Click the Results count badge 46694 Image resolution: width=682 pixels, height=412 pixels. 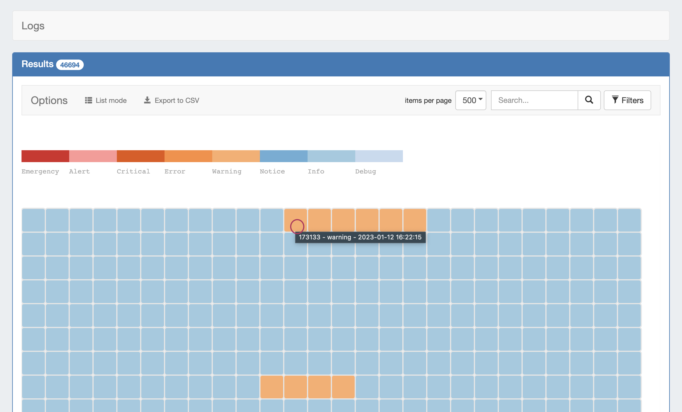(70, 65)
